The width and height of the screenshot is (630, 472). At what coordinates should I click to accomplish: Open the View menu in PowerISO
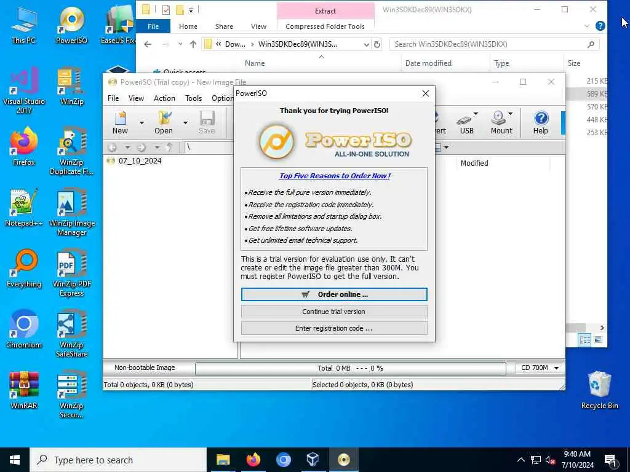pos(136,98)
